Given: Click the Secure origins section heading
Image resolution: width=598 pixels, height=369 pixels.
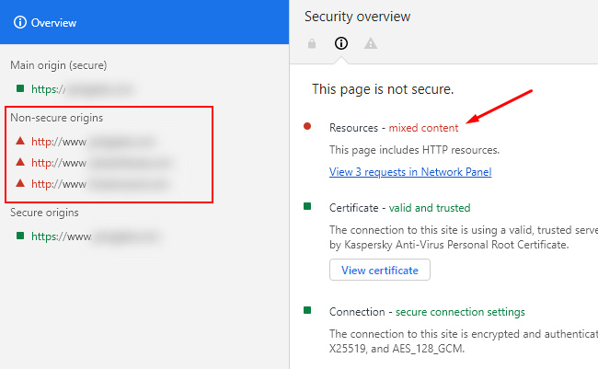Looking at the screenshot, I should tap(44, 213).
